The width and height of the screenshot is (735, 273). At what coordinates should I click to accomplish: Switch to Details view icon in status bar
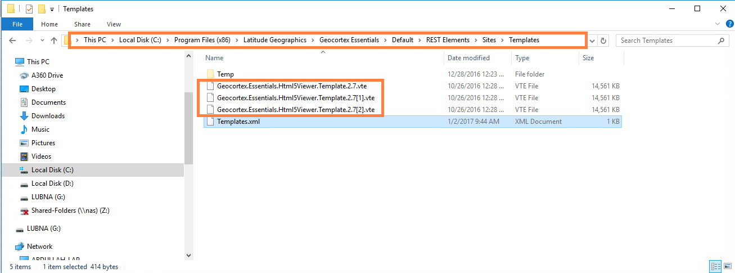click(x=715, y=267)
